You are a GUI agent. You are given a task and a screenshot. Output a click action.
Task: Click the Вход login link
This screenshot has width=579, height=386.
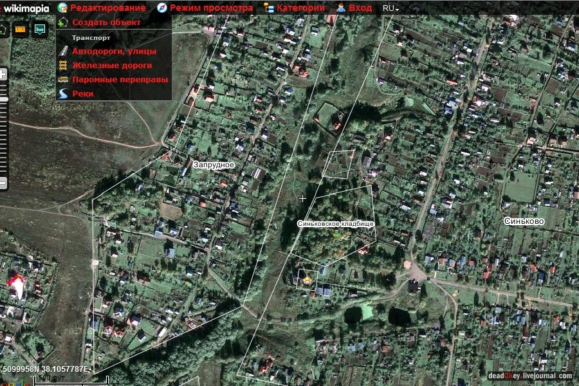360,8
